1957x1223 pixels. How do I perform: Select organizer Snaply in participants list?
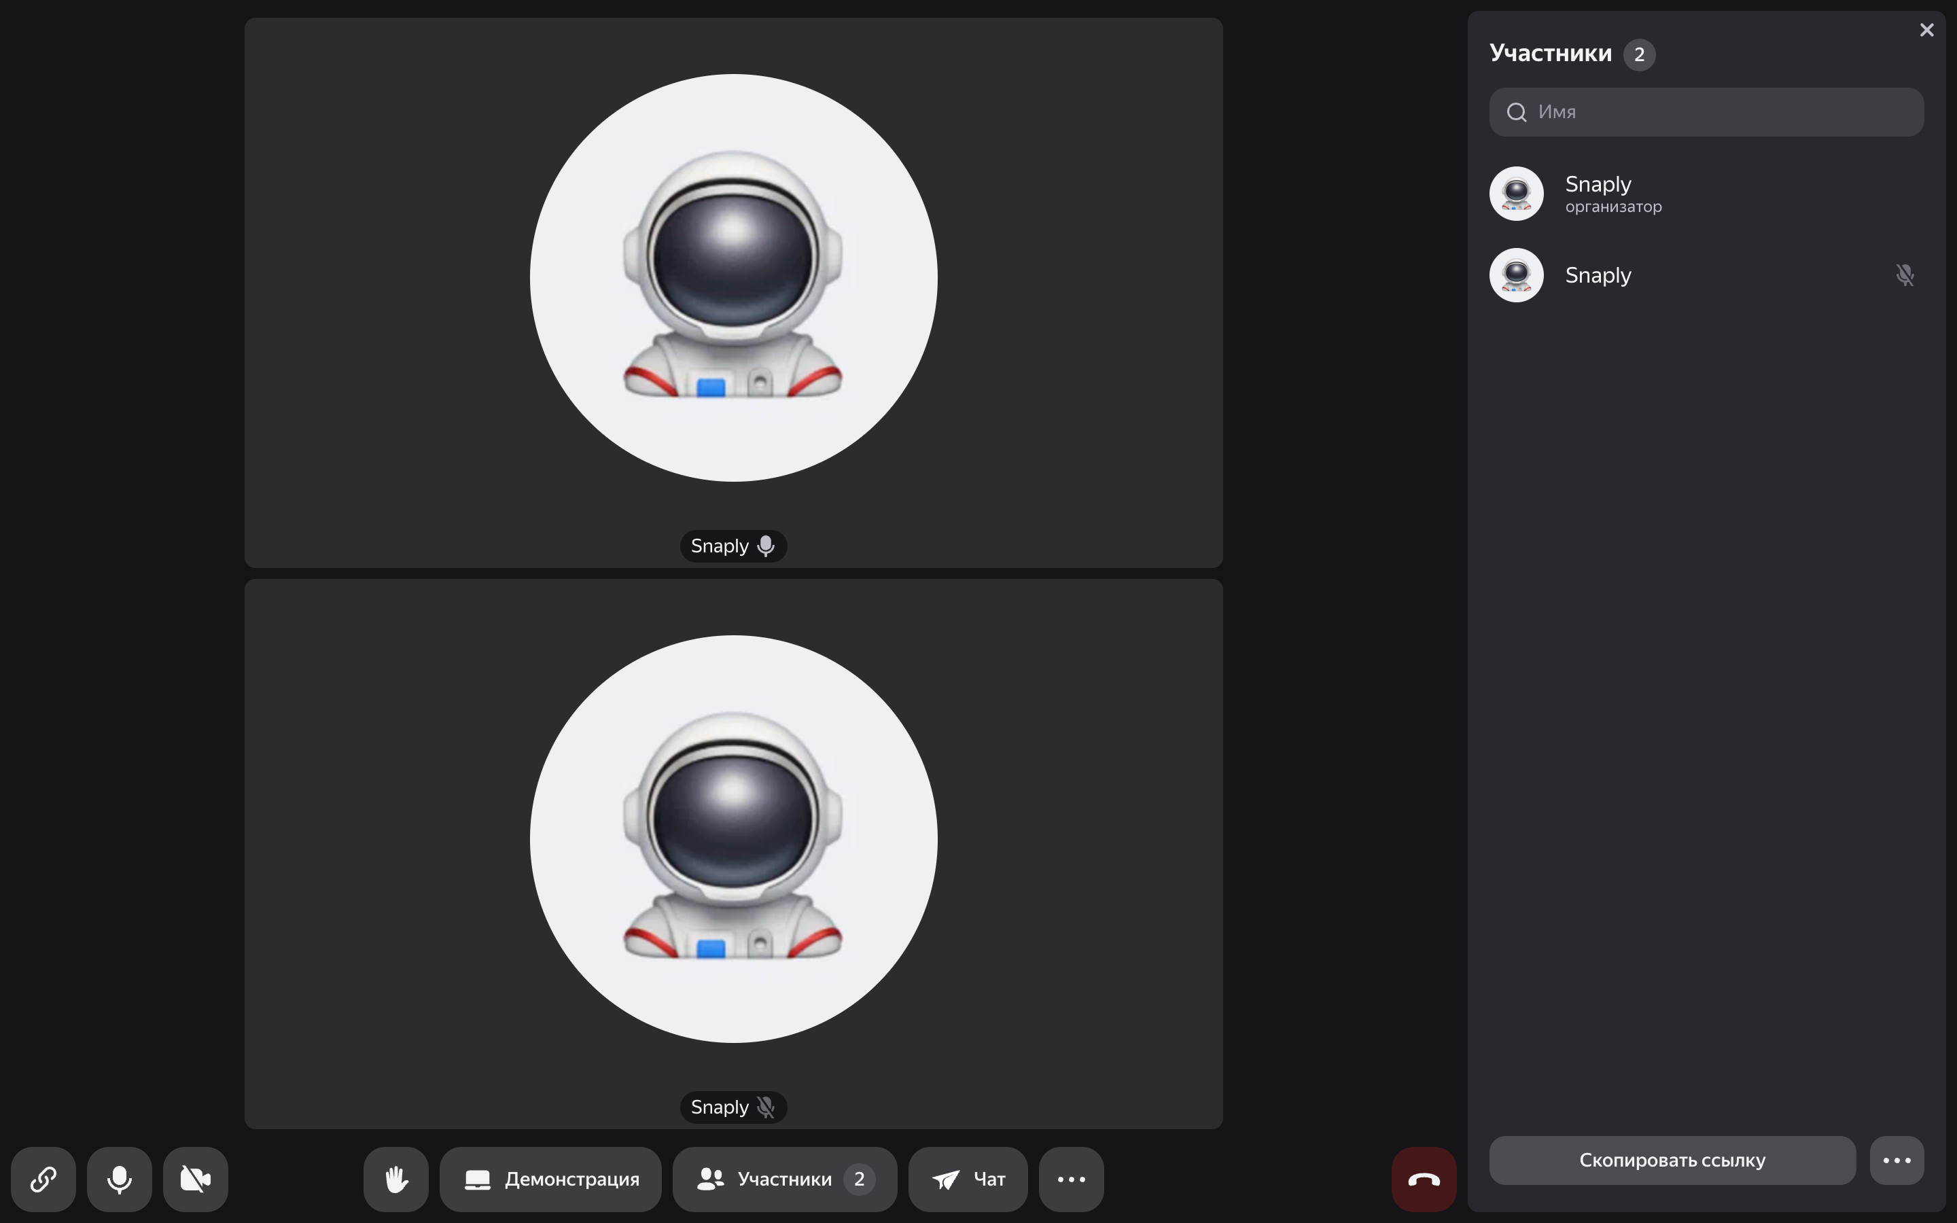coord(1706,194)
